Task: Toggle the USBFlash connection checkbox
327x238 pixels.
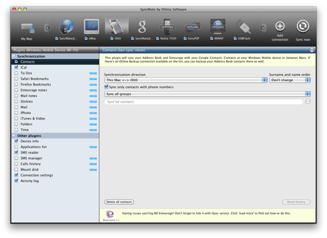Action: click(x=235, y=39)
